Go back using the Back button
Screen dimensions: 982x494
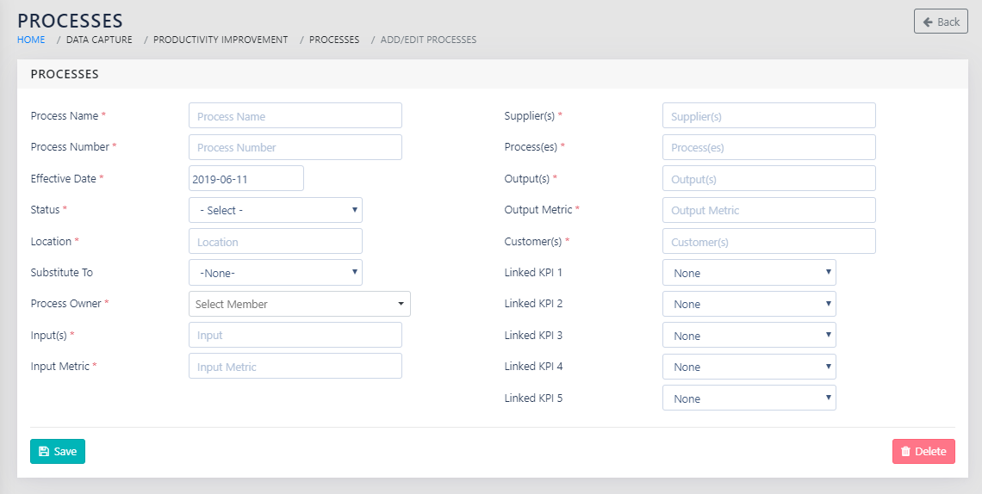[941, 22]
